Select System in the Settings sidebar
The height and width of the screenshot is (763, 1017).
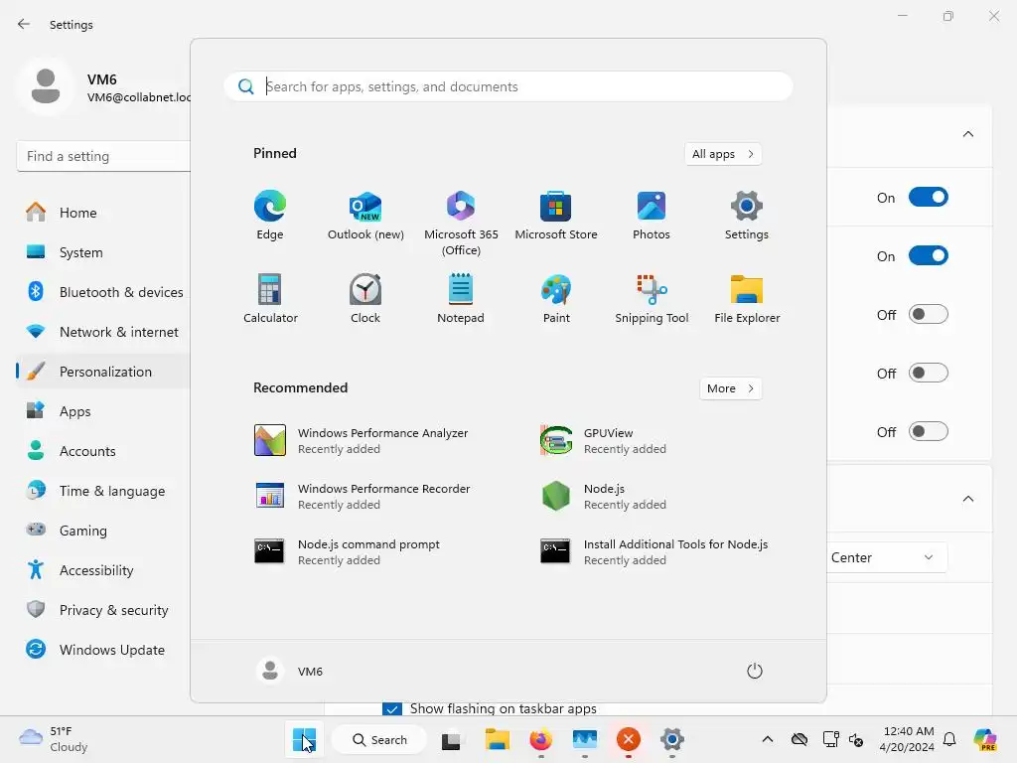tap(103, 252)
